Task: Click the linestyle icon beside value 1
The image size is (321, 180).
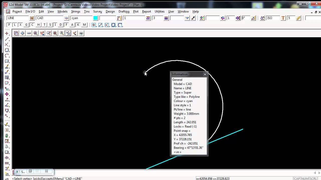Action: pyautogui.click(x=148, y=18)
